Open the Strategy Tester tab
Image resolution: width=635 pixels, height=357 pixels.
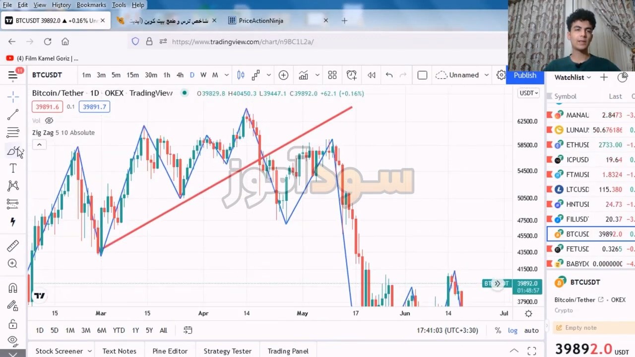227,351
